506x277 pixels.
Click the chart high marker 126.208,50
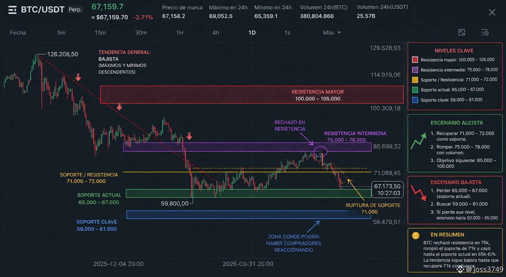tap(63, 54)
